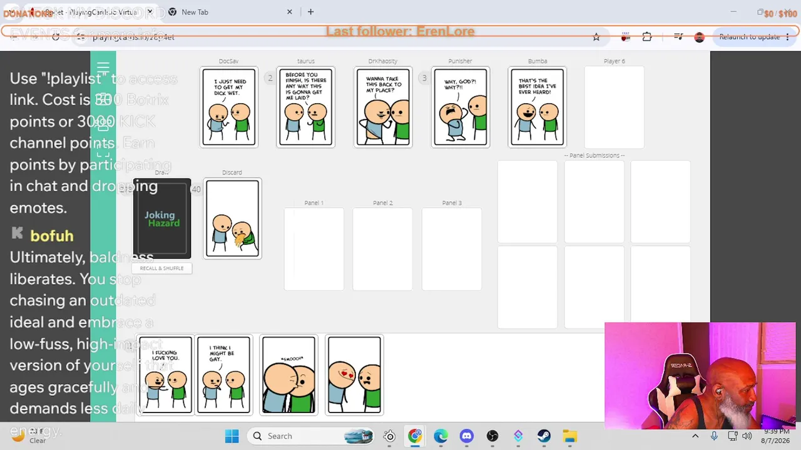
Task: Pick the hand card 'I think I might be gay.'
Action: point(223,375)
